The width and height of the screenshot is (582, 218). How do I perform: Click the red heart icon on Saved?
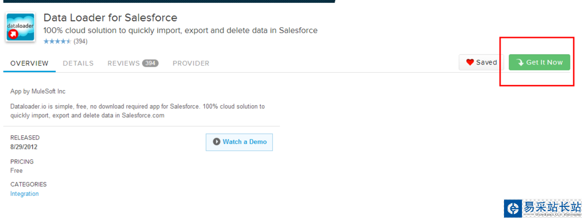pyautogui.click(x=470, y=62)
